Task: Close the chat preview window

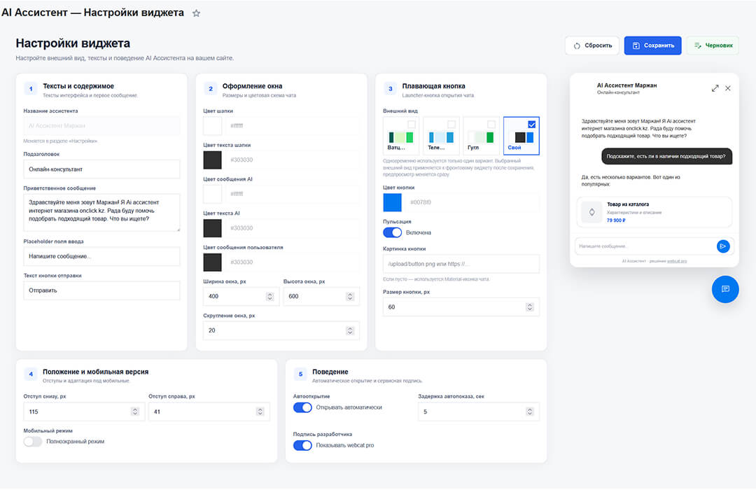Action: pyautogui.click(x=728, y=88)
